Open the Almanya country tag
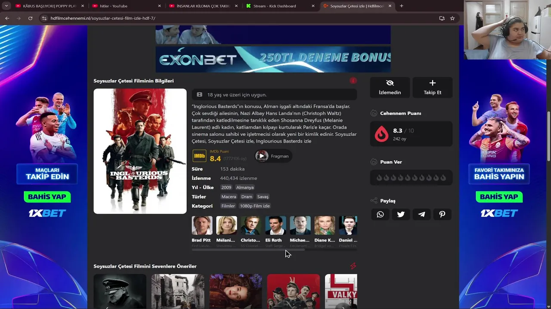551x309 pixels. (245, 187)
